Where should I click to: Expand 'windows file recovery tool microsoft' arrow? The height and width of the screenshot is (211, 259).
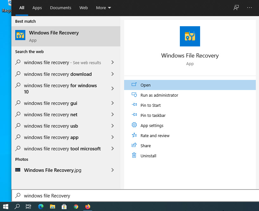point(112,148)
